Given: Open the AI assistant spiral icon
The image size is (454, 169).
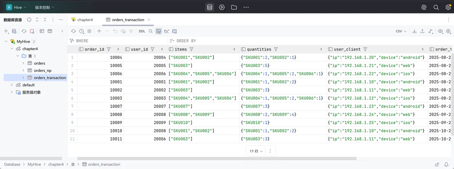Looking at the screenshot, I should coord(423,7).
